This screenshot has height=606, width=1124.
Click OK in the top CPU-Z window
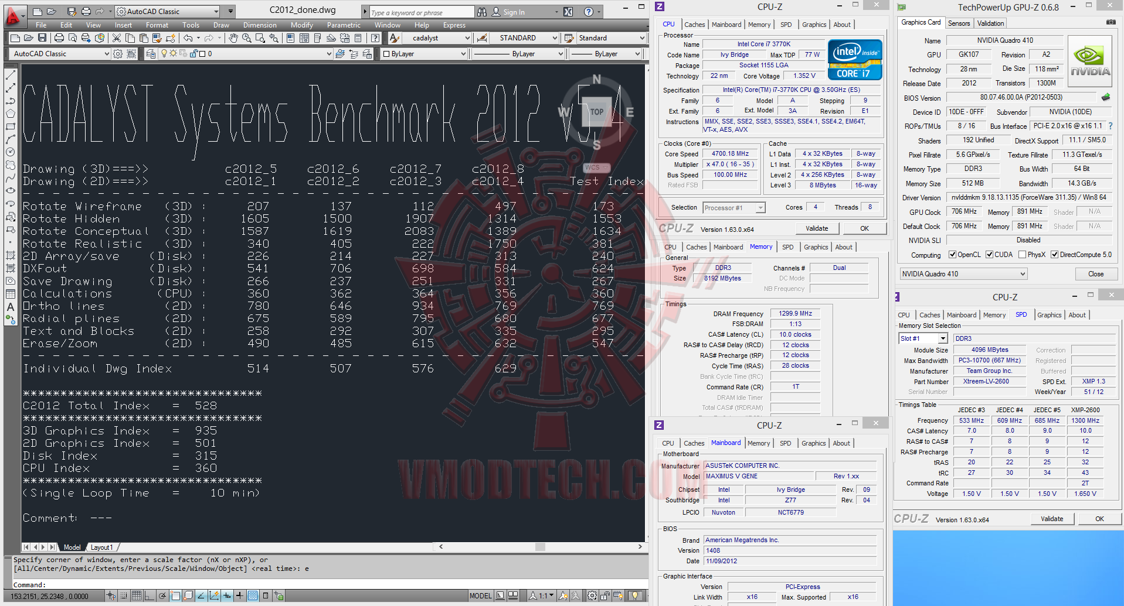tap(864, 228)
